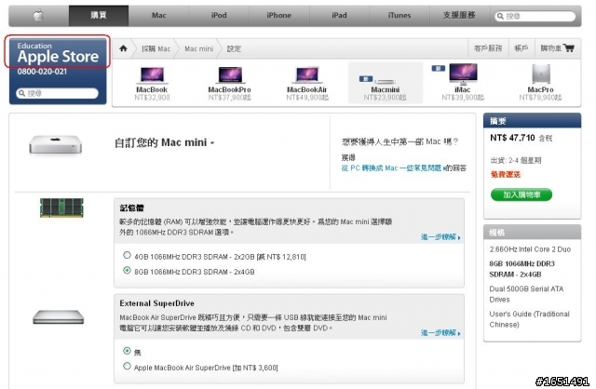Open the 從 PC 轉換成 Mac link
596x389 pixels.
pyautogui.click(x=392, y=168)
